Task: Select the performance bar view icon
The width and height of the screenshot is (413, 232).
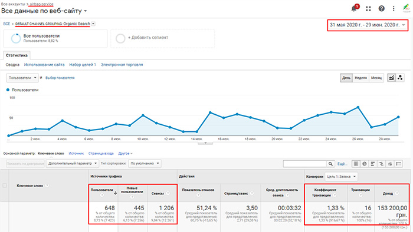Action: [373, 164]
